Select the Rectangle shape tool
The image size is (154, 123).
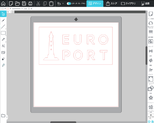click(3, 33)
